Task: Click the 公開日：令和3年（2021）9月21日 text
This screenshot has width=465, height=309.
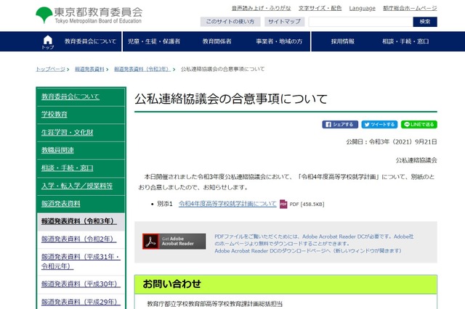Action: point(392,141)
